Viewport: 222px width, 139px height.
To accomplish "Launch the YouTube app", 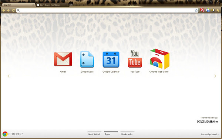I will [x=135, y=59].
